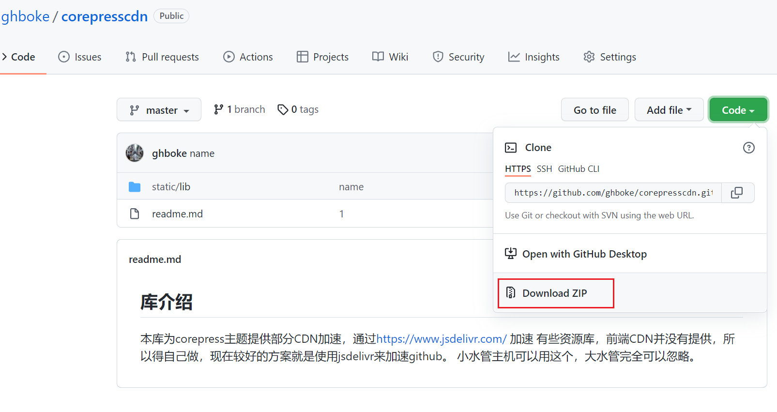
Task: Click the clone URL input field
Action: (x=613, y=193)
